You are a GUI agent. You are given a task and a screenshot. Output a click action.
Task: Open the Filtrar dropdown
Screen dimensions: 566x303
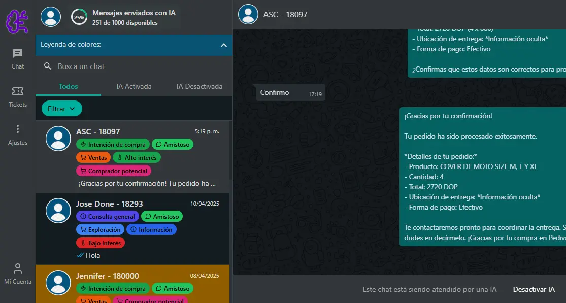62,109
